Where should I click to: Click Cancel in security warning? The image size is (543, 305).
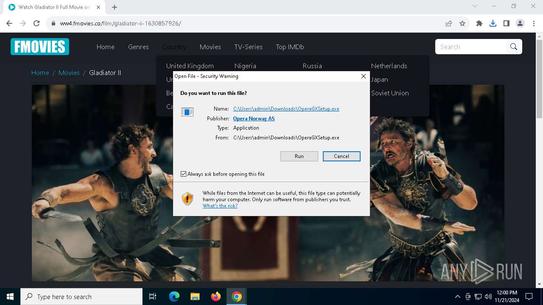coord(341,156)
